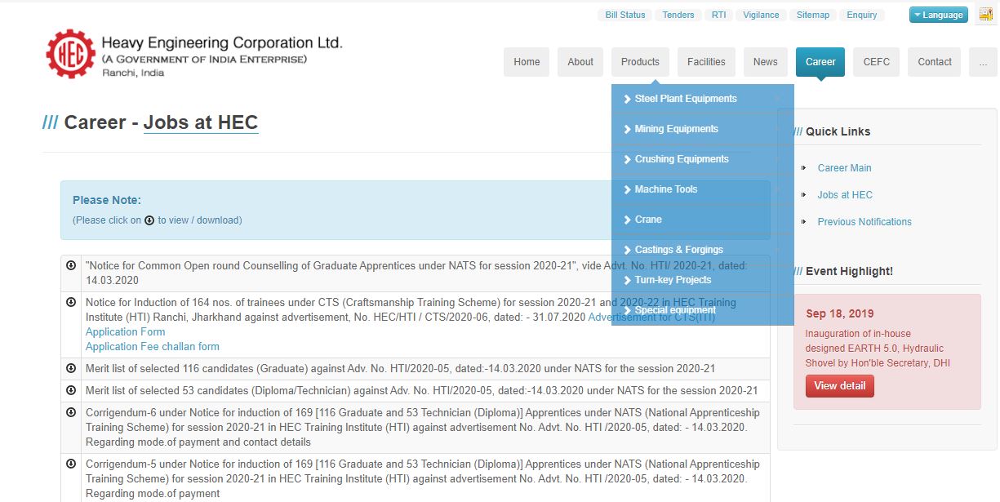Click download icon for 53 Diploma merit list
1000x502 pixels.
(x=70, y=390)
